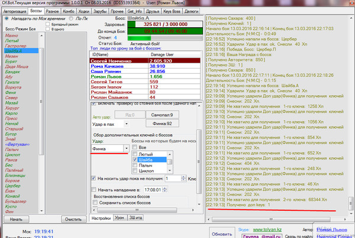The height and width of the screenshot is (238, 355).
Task: Click the log panel vertical scroll thumb
Action: click(x=351, y=203)
